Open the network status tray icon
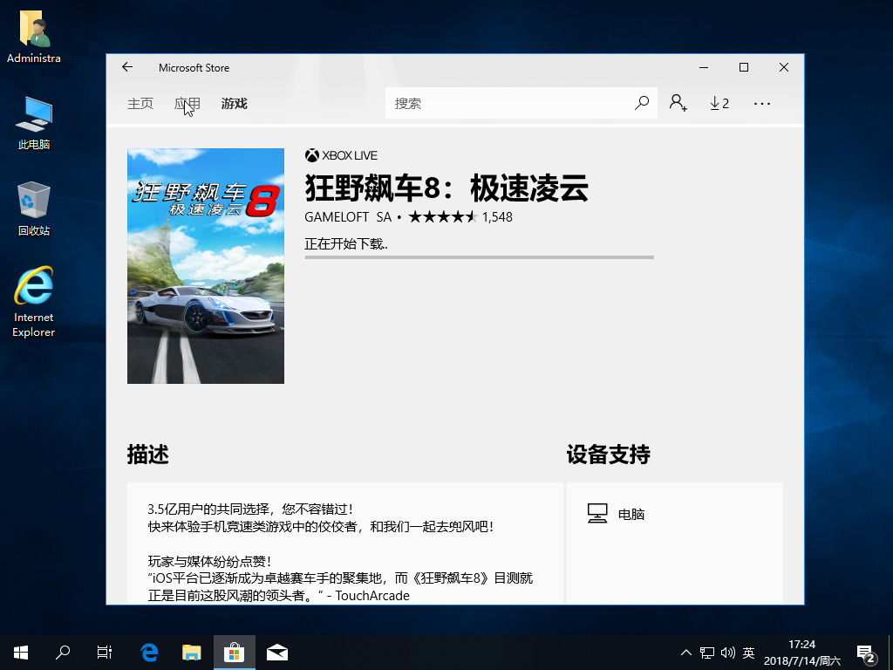This screenshot has width=893, height=670. coord(707,653)
